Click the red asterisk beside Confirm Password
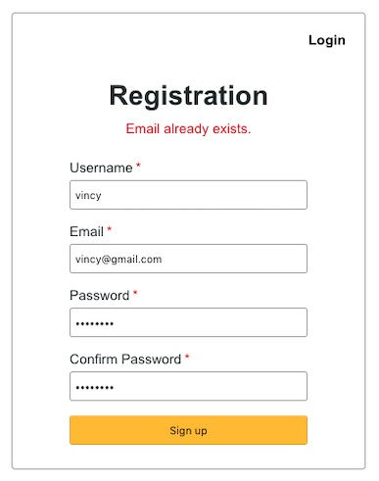The height and width of the screenshot is (481, 379). [187, 357]
